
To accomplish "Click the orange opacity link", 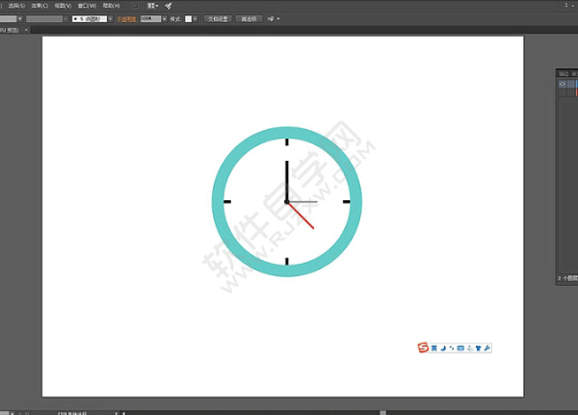I will (126, 19).
